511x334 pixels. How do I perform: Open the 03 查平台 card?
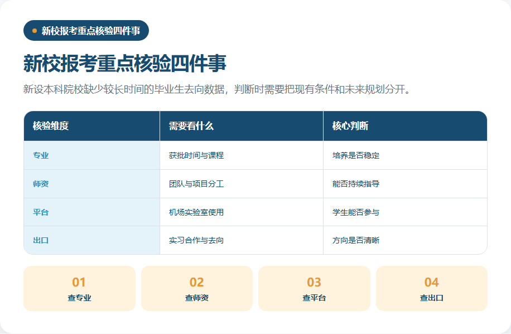coord(314,288)
